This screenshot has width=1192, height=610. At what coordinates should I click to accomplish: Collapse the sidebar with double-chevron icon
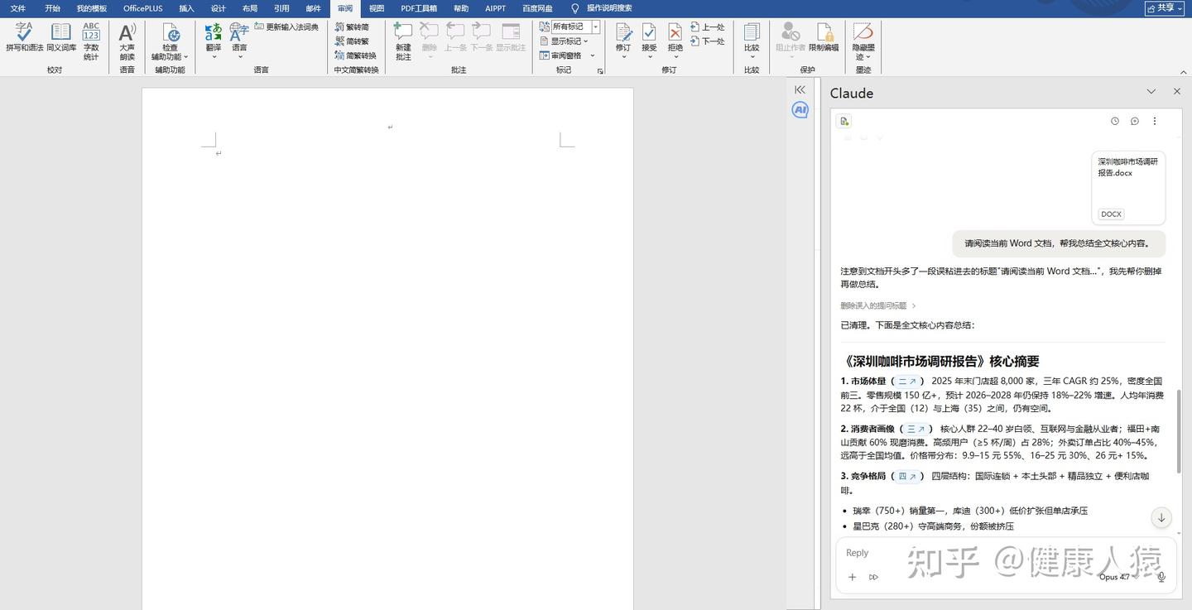(800, 89)
